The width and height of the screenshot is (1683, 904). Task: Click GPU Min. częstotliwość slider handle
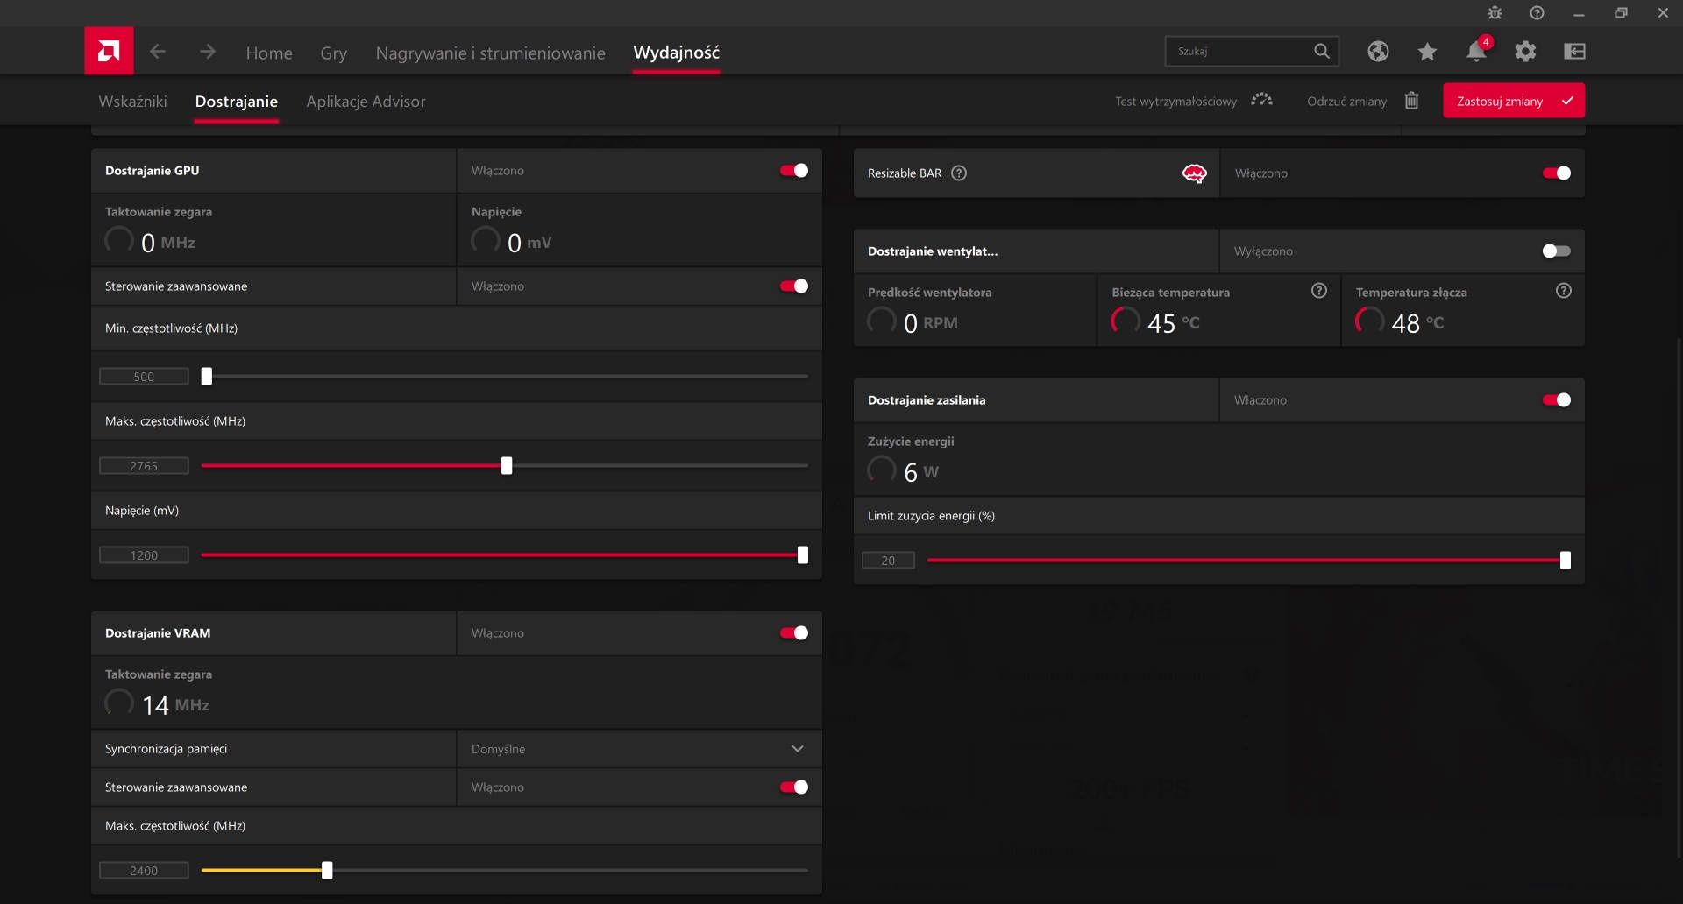(x=207, y=377)
